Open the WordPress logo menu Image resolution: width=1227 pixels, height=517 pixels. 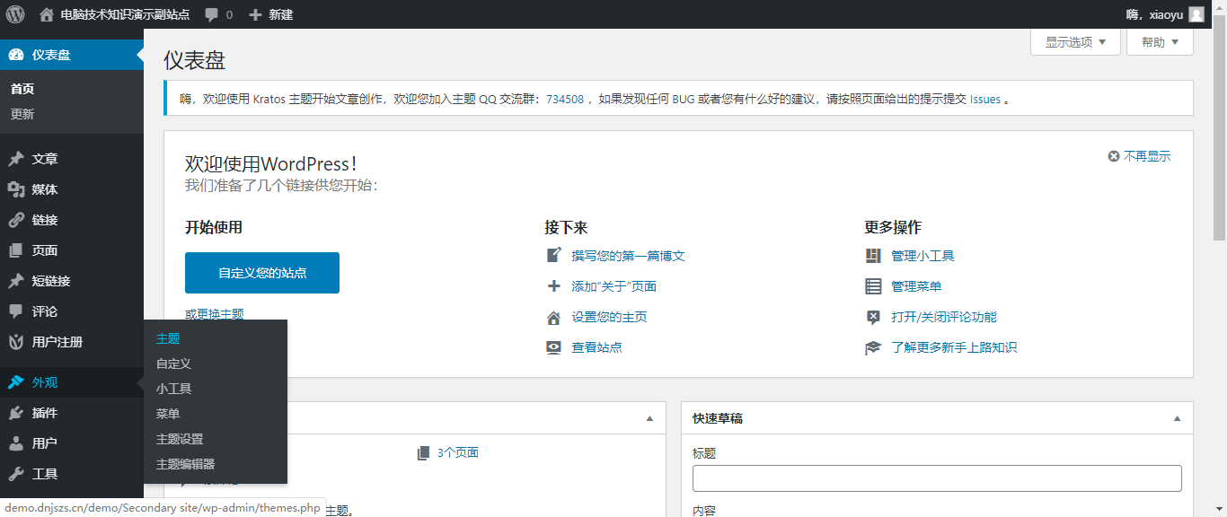coord(15,14)
